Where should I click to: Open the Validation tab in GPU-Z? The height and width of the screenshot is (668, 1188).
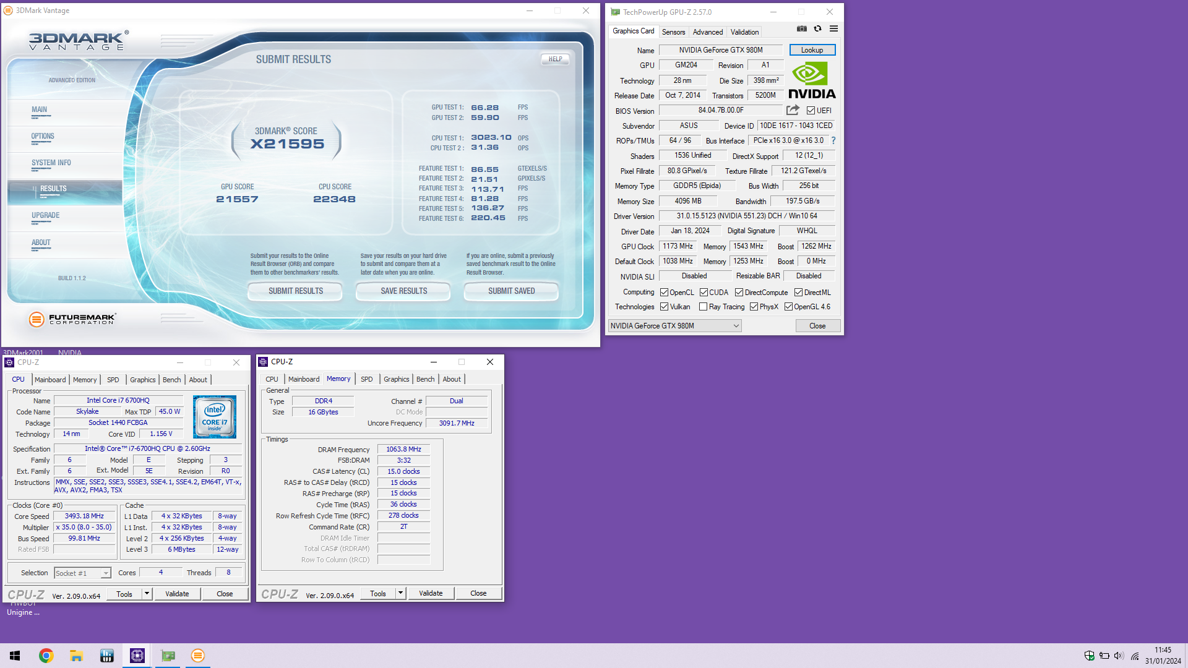(744, 32)
